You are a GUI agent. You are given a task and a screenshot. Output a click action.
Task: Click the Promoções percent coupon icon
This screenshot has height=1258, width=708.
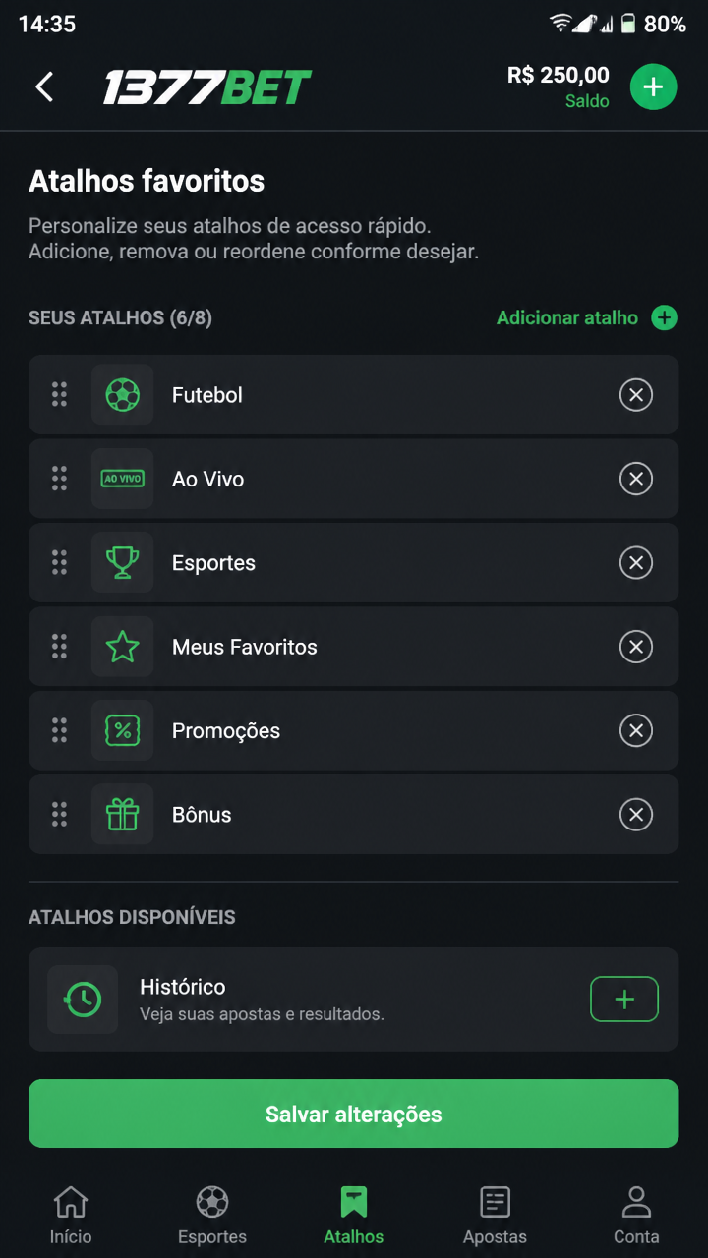(x=122, y=730)
